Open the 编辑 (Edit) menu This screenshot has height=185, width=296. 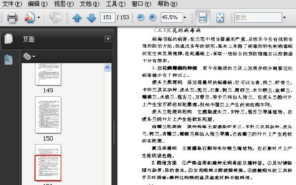pyautogui.click(x=37, y=3)
